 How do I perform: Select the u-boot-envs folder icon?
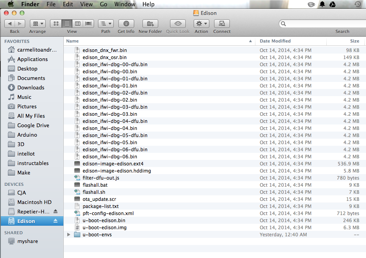coord(77,234)
